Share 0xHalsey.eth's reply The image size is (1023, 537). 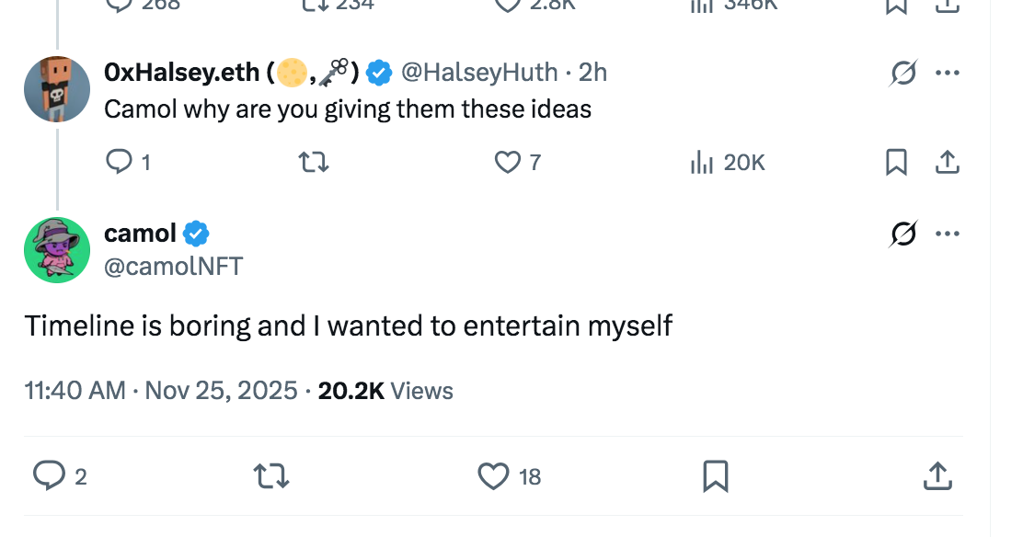(947, 163)
